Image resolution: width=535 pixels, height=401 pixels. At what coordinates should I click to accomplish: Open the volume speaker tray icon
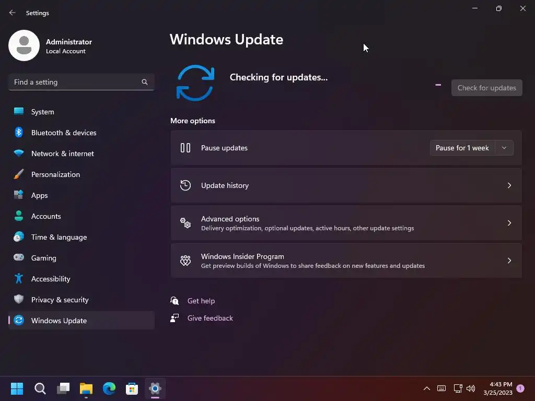pyautogui.click(x=471, y=388)
